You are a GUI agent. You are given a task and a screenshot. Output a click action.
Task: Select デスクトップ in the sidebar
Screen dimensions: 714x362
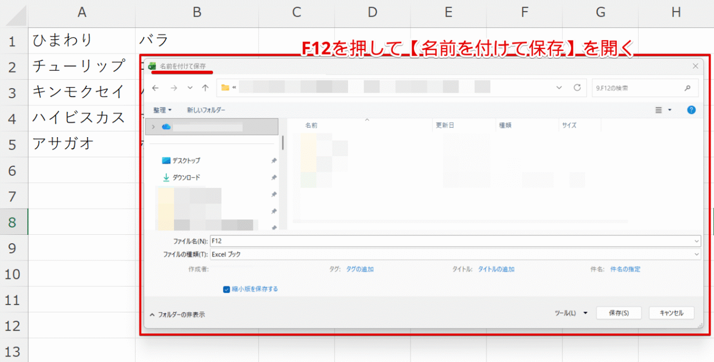pos(187,160)
